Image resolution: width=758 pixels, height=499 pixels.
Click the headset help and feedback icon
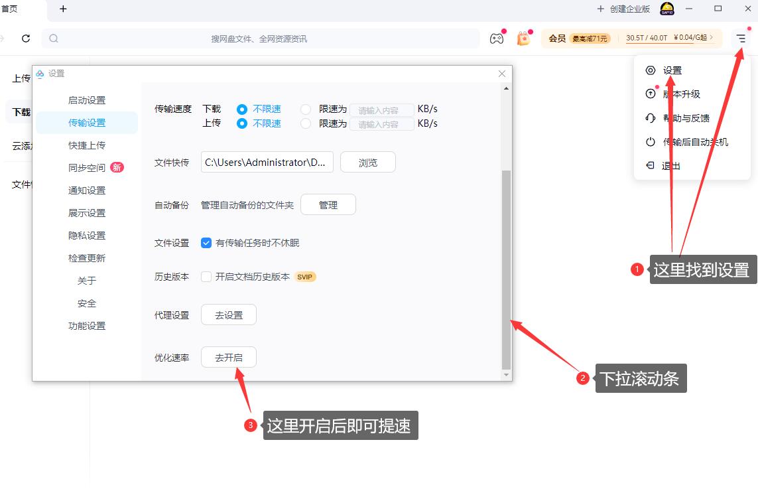click(651, 118)
